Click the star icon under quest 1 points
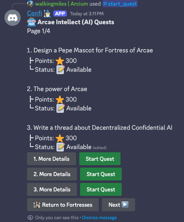 pyautogui.click(x=60, y=61)
